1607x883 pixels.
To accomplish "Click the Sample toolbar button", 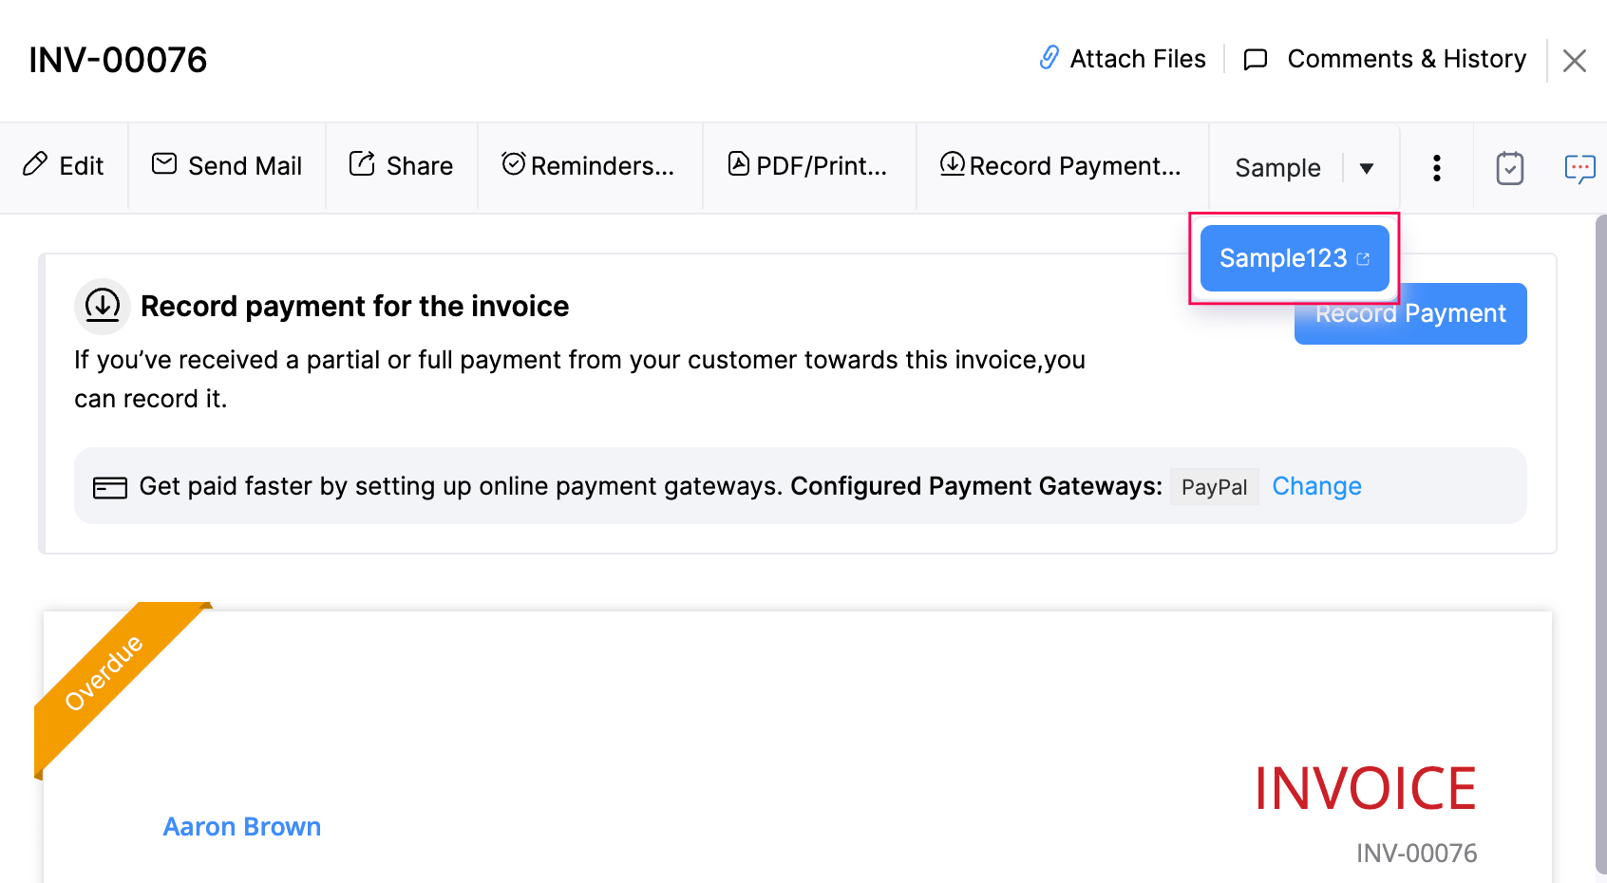I will click(x=1276, y=168).
